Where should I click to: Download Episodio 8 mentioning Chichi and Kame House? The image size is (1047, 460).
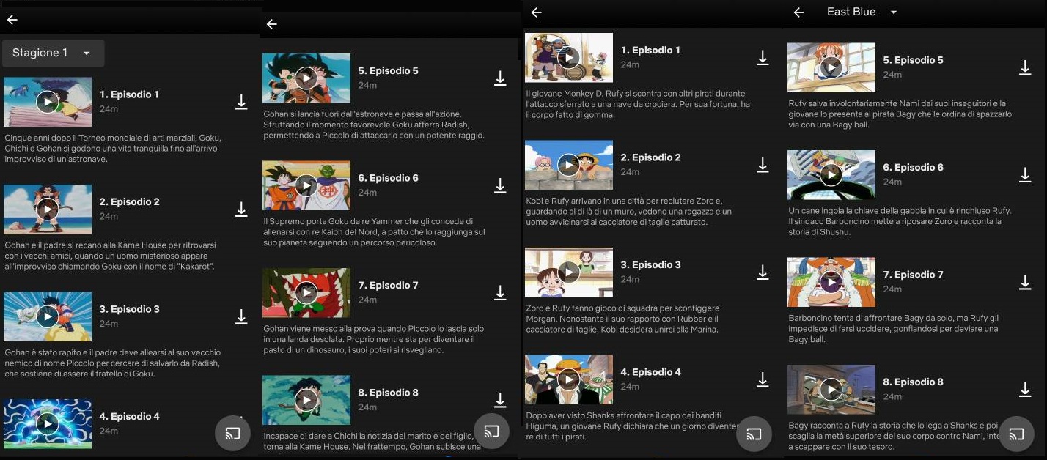click(x=500, y=400)
